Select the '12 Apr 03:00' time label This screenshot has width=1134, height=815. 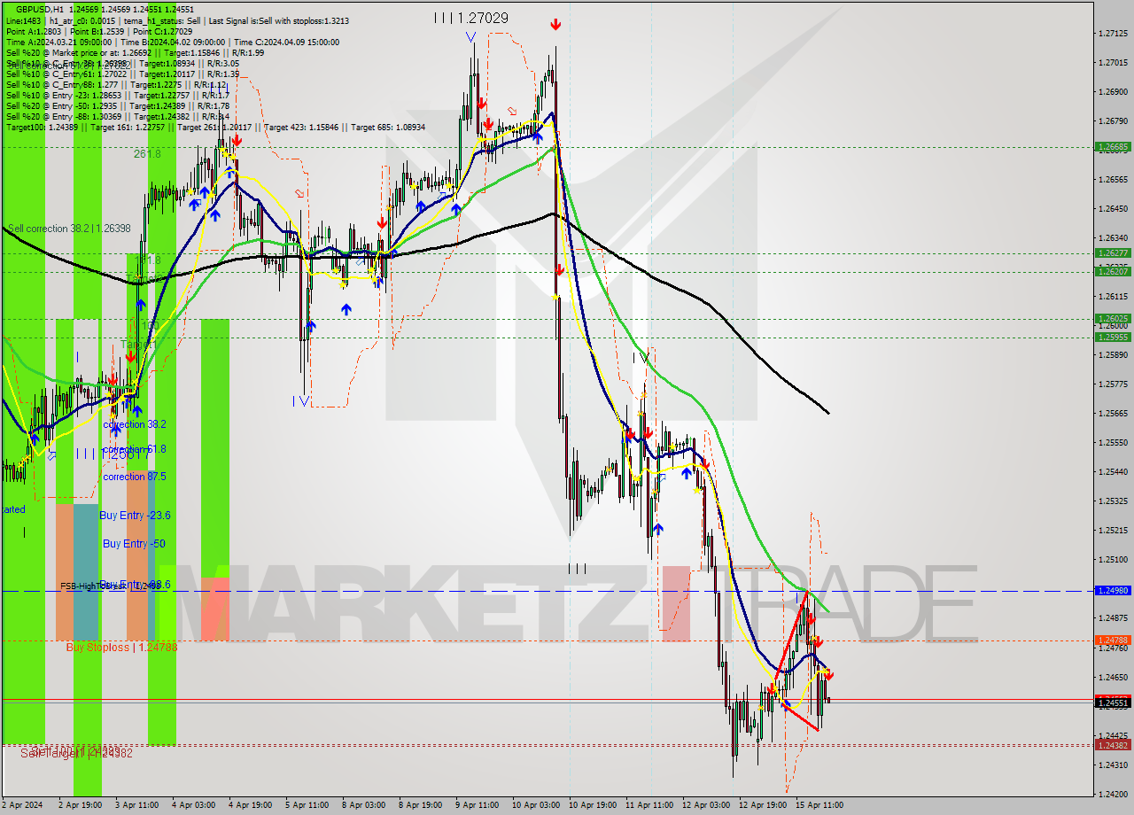coord(706,805)
